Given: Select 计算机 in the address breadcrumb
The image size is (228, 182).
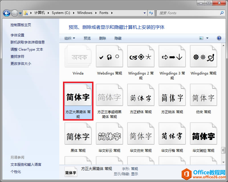Looking at the screenshot, I should tap(39, 13).
